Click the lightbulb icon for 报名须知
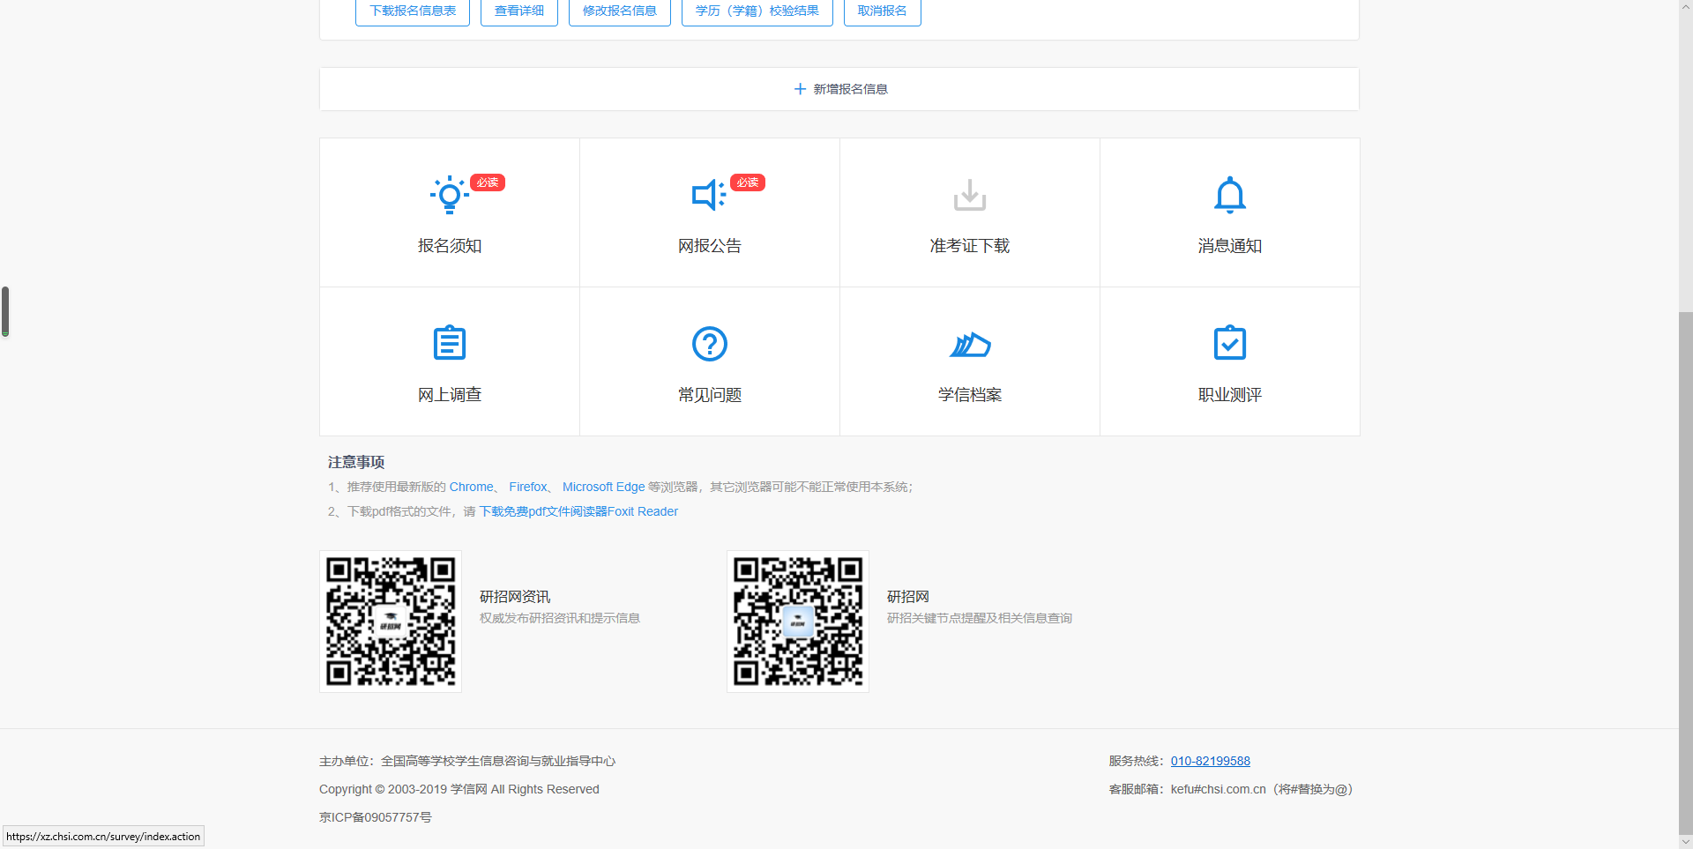This screenshot has width=1693, height=849. pyautogui.click(x=449, y=195)
